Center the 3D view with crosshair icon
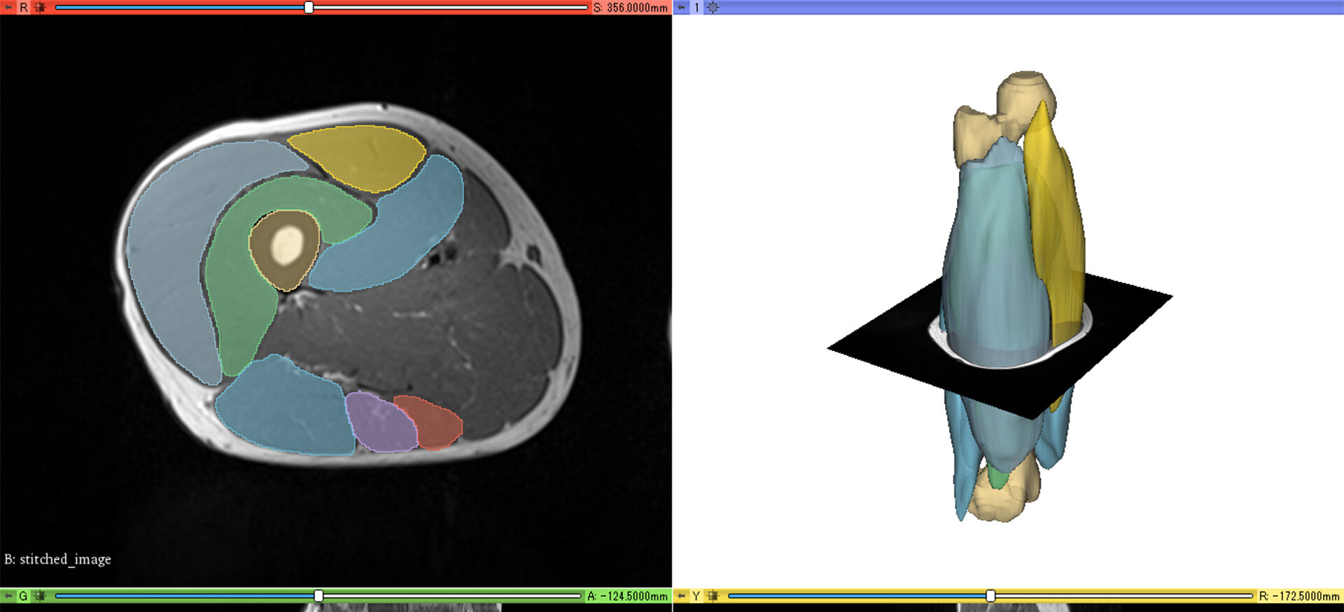1344x612 pixels. tap(713, 7)
